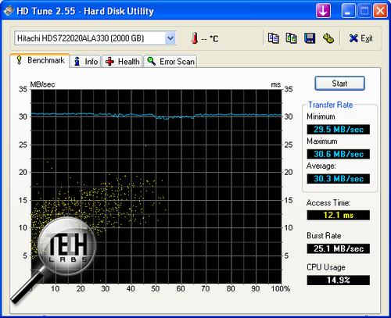
Task: Minimize the HD Tune window
Action: (x=348, y=11)
